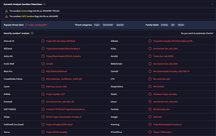Click the alert icon in the Alibaba row

pos(150,41)
